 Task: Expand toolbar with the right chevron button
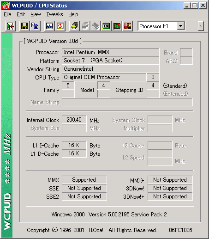[201, 26]
